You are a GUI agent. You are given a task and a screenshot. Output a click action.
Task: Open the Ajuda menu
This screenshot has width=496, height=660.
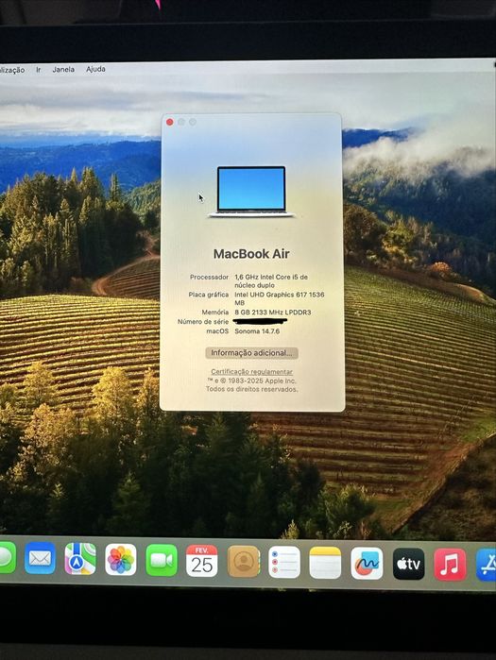click(x=95, y=69)
